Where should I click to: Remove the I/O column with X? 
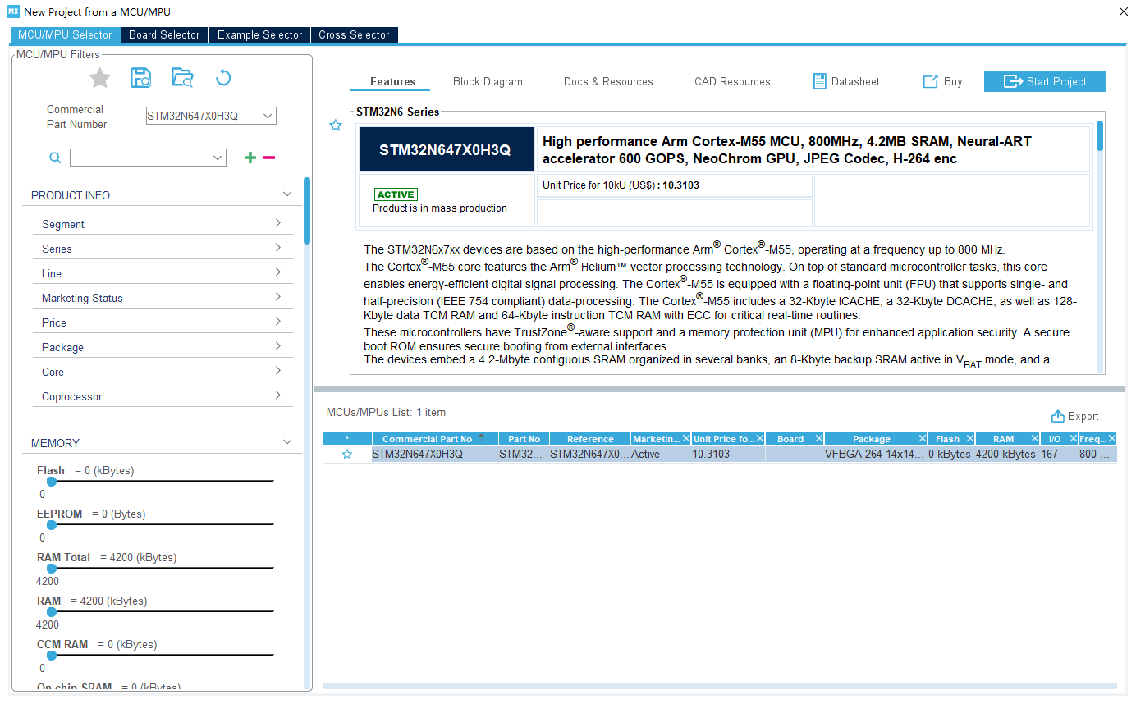point(1072,439)
